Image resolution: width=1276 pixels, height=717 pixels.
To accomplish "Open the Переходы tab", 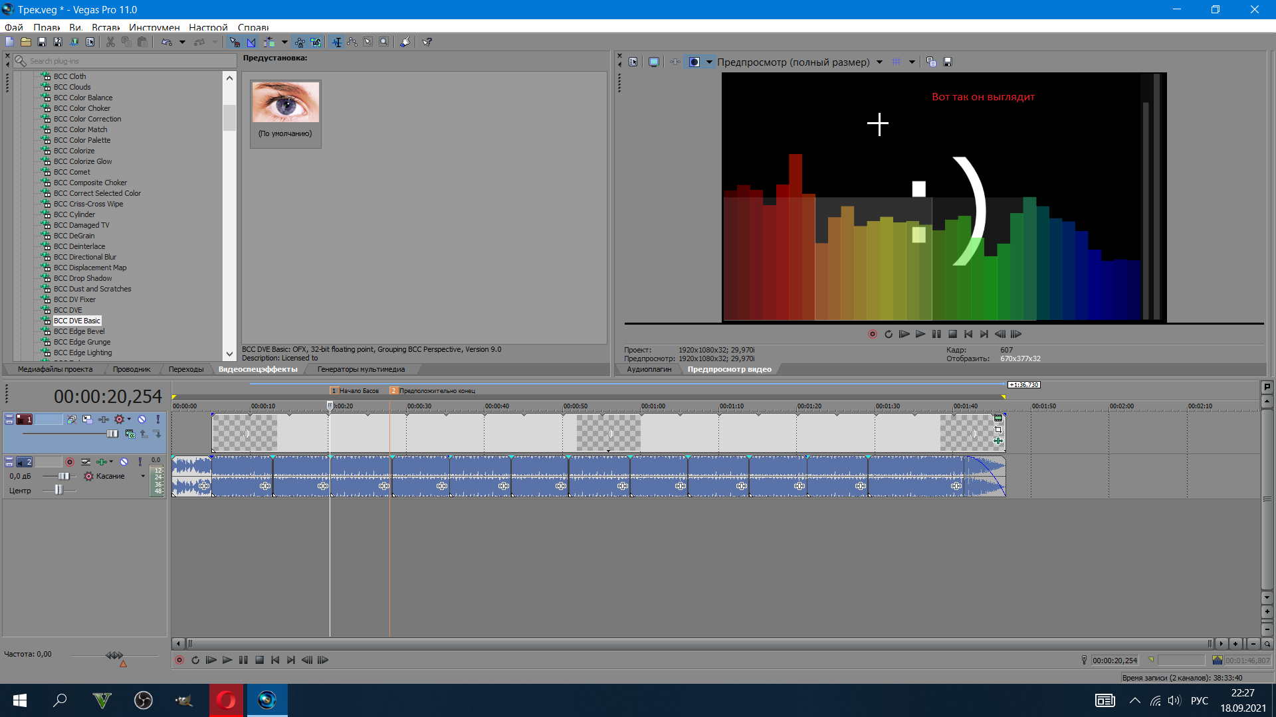I will tap(186, 369).
